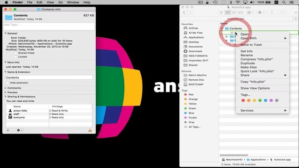Choose Make Alias in context menu
Image resolution: width=299 pixels, height=168 pixels.
263,67
